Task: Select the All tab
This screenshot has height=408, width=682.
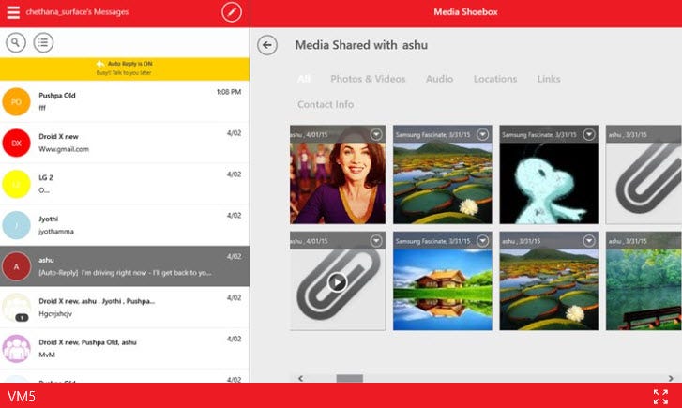Action: [x=304, y=79]
